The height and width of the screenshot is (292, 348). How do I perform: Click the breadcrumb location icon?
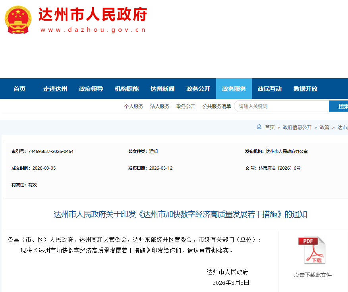259,127
